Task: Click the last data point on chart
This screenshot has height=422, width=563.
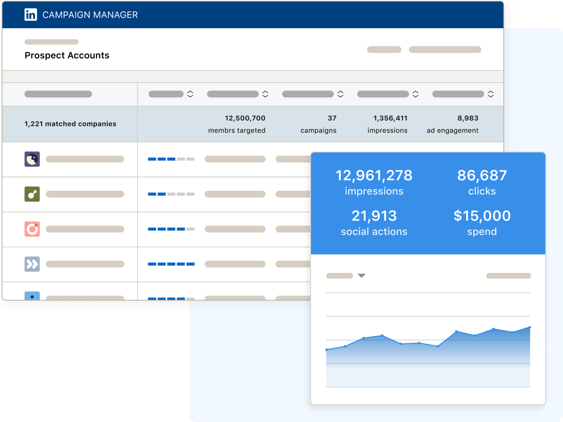Action: pyautogui.click(x=530, y=327)
